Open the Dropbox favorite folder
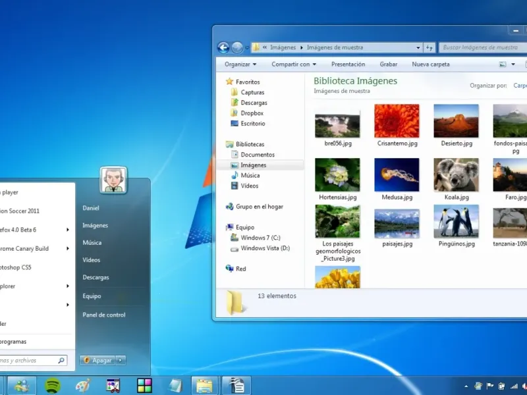 click(x=252, y=113)
